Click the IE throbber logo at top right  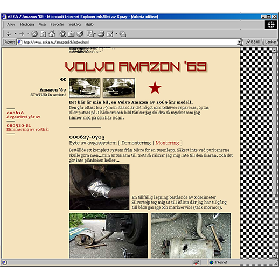[x=271, y=25]
